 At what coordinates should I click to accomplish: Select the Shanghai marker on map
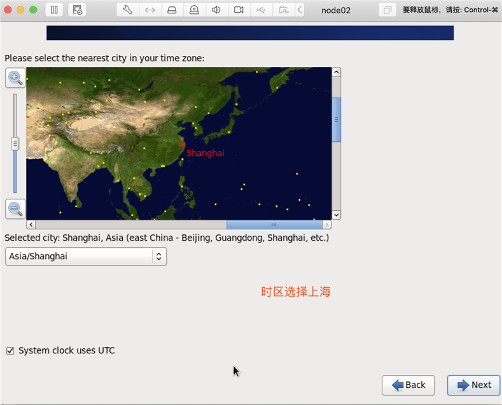coord(182,144)
